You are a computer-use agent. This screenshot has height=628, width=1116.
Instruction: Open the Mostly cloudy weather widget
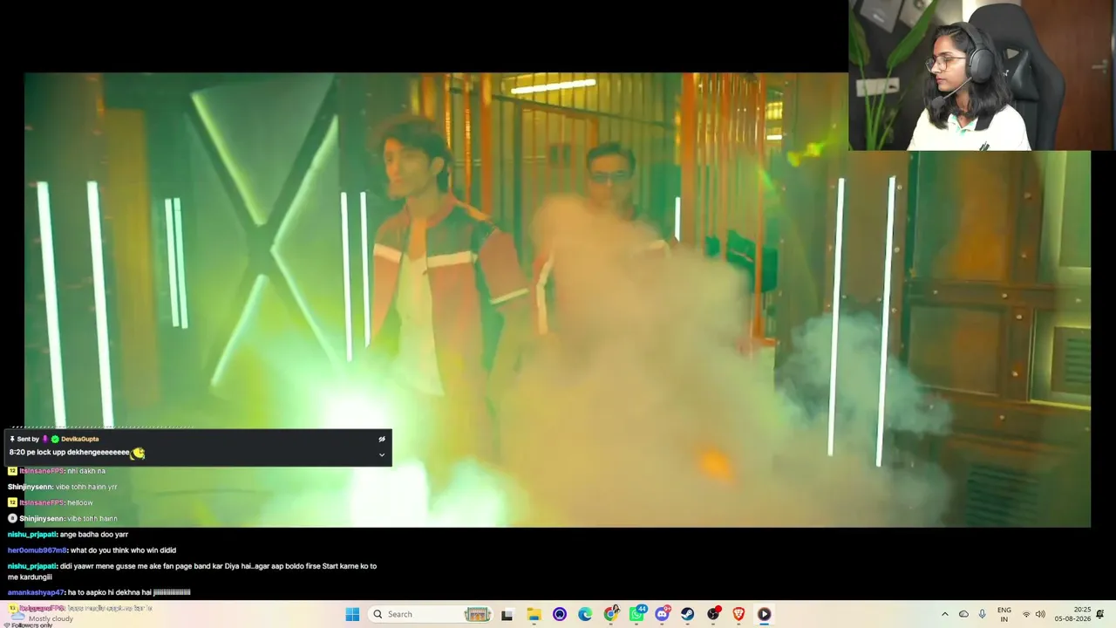point(42,616)
